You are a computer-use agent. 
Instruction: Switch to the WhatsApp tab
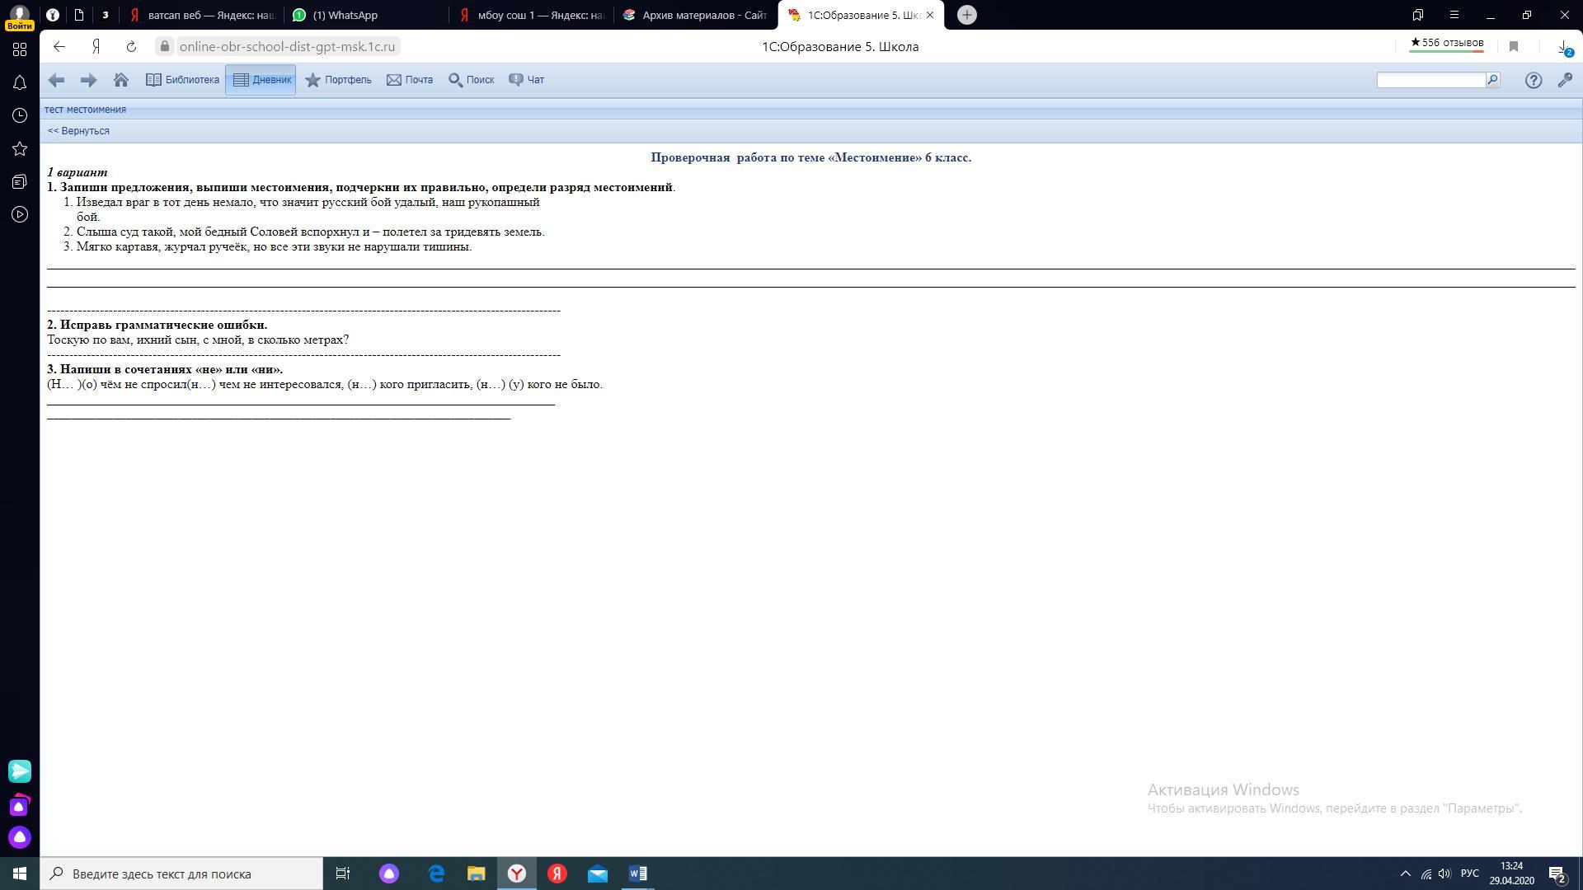pos(345,15)
